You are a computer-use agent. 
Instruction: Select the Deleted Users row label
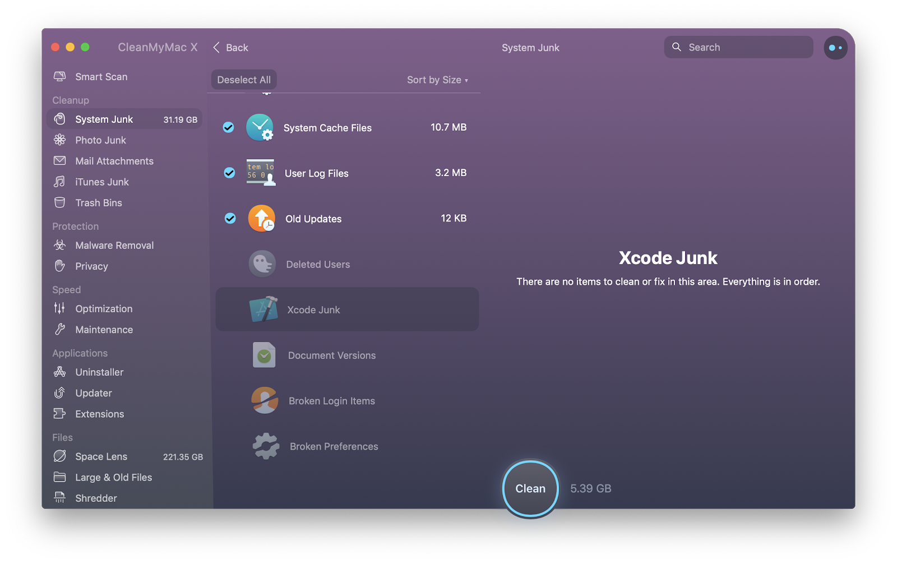(x=318, y=264)
